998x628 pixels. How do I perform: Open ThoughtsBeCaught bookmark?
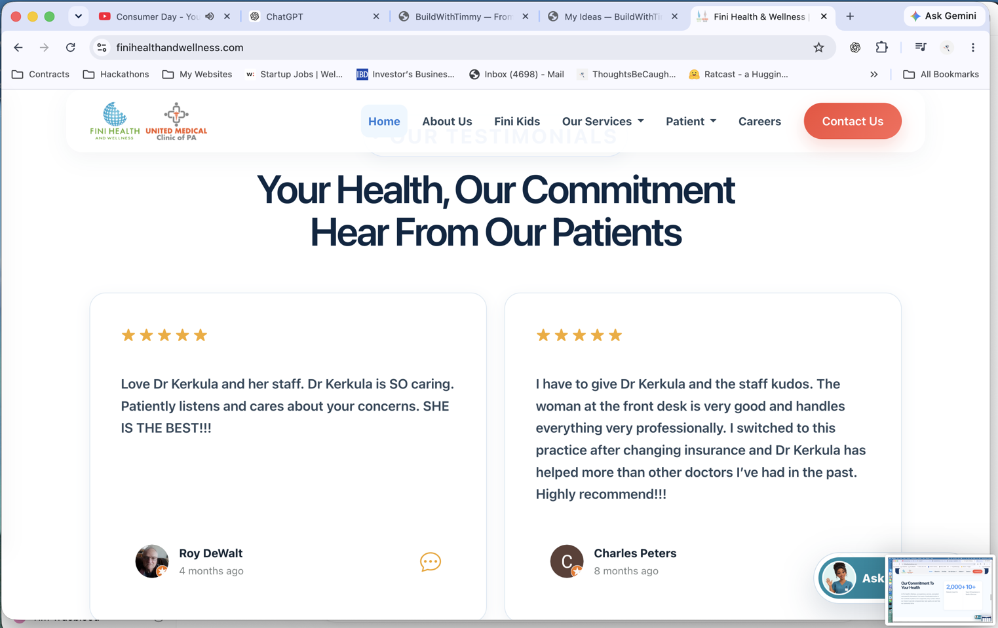pyautogui.click(x=626, y=74)
